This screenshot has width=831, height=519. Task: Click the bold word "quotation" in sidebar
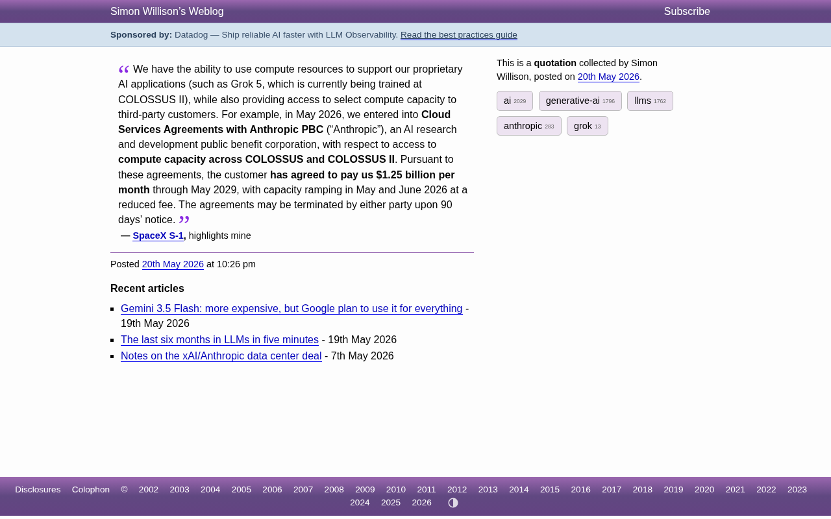click(x=555, y=63)
